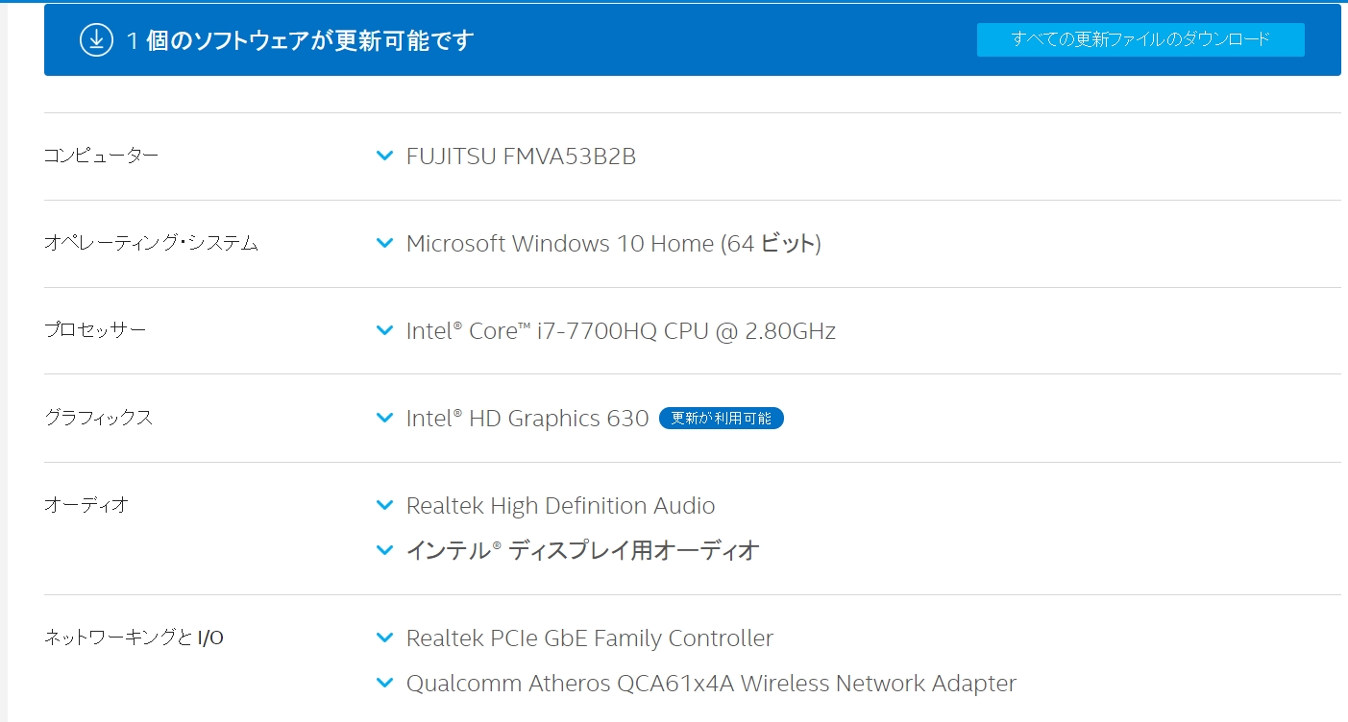Expand Realtek PCIe GbE Family Controller chevron
The width and height of the screenshot is (1348, 722).
click(x=385, y=638)
